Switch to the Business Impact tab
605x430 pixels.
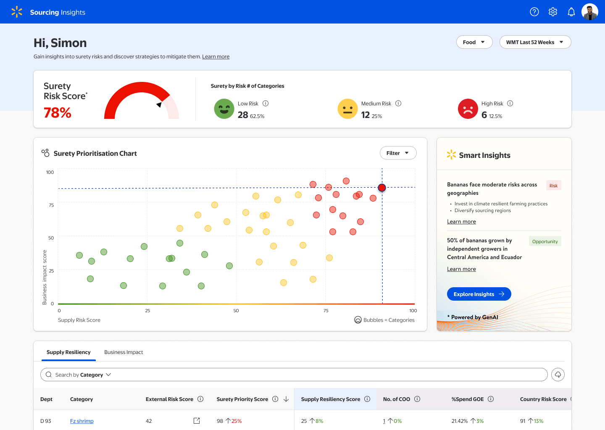124,352
